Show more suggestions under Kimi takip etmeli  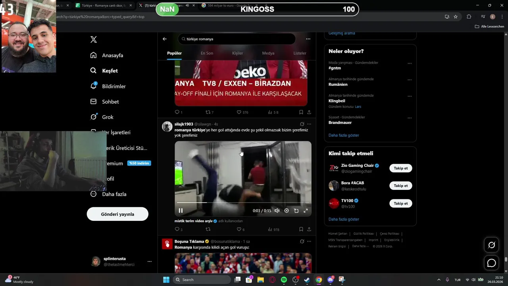(x=344, y=219)
